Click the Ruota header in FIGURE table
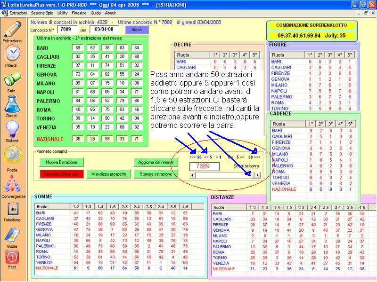Screen dimensions: 377x282 pos(287,55)
